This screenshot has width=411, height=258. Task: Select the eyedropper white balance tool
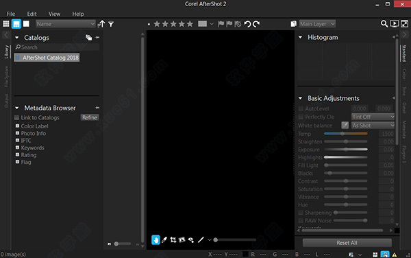point(164,239)
